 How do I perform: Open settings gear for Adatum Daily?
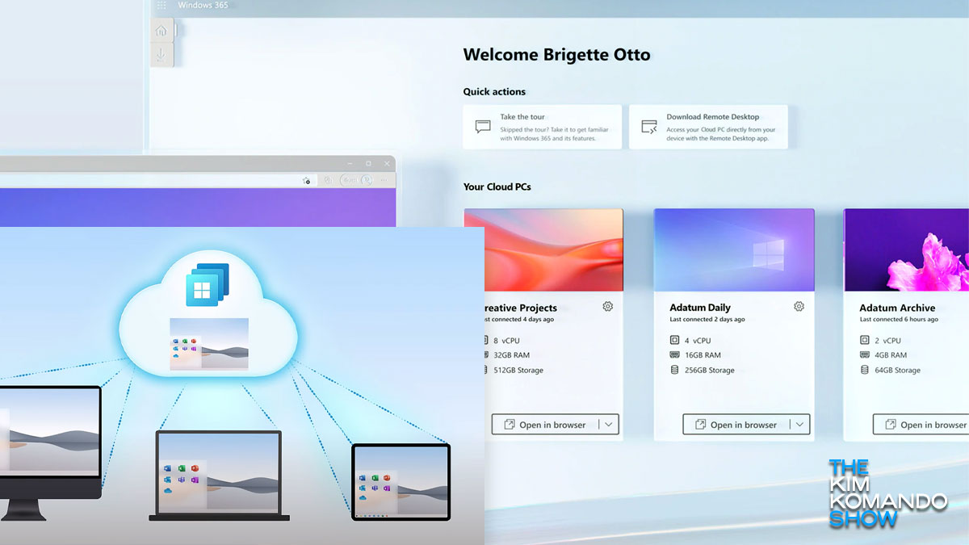pyautogui.click(x=799, y=307)
